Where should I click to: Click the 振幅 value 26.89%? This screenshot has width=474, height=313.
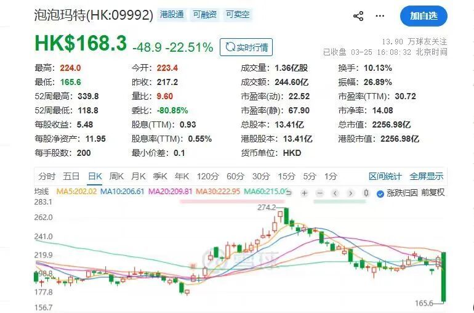[378, 82]
